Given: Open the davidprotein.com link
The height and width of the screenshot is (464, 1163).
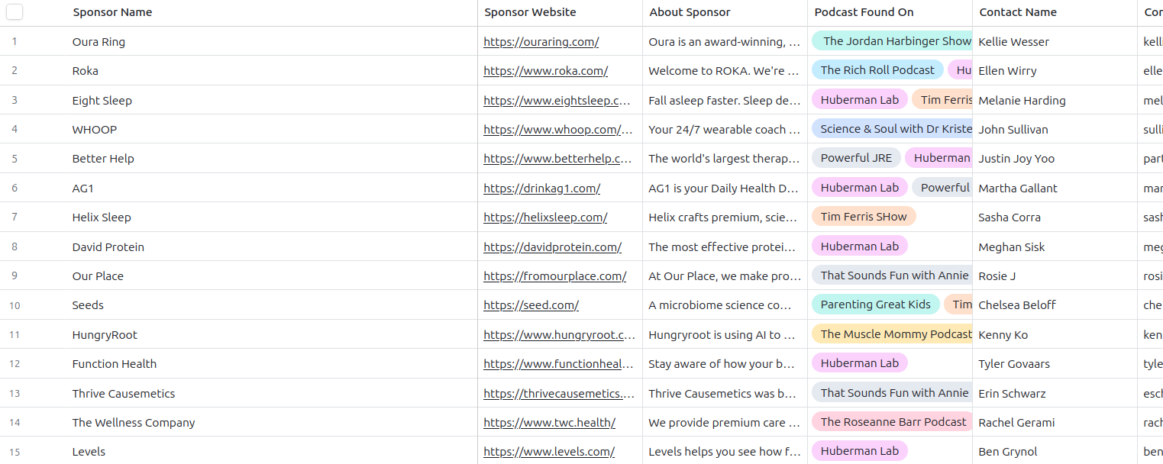Looking at the screenshot, I should coord(552,246).
